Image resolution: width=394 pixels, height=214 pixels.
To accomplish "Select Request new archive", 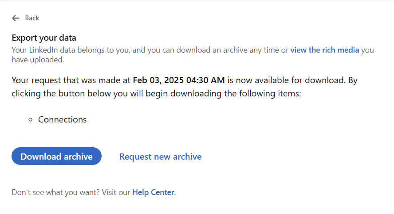I will [160, 157].
